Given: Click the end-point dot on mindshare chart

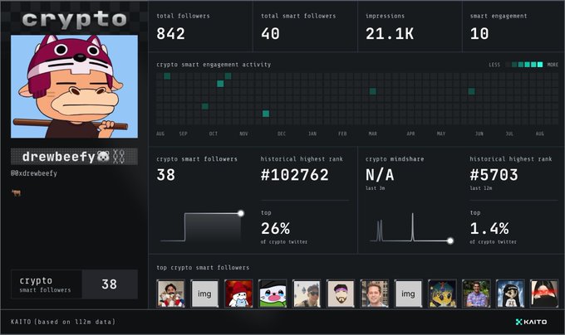Looking at the screenshot, I should (450, 240).
